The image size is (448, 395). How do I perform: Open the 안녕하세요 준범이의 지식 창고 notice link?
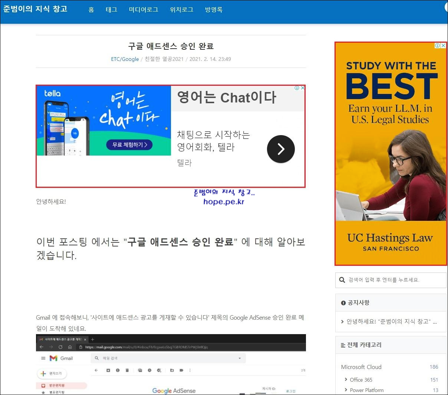tap(392, 321)
